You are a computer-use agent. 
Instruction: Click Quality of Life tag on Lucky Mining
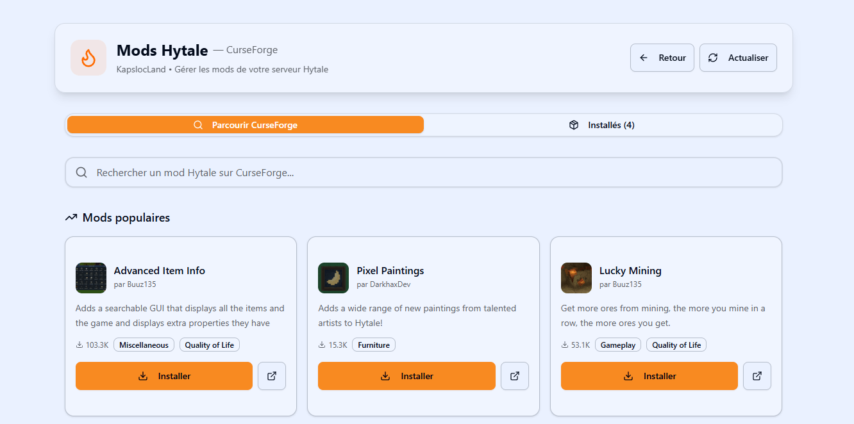pyautogui.click(x=676, y=345)
